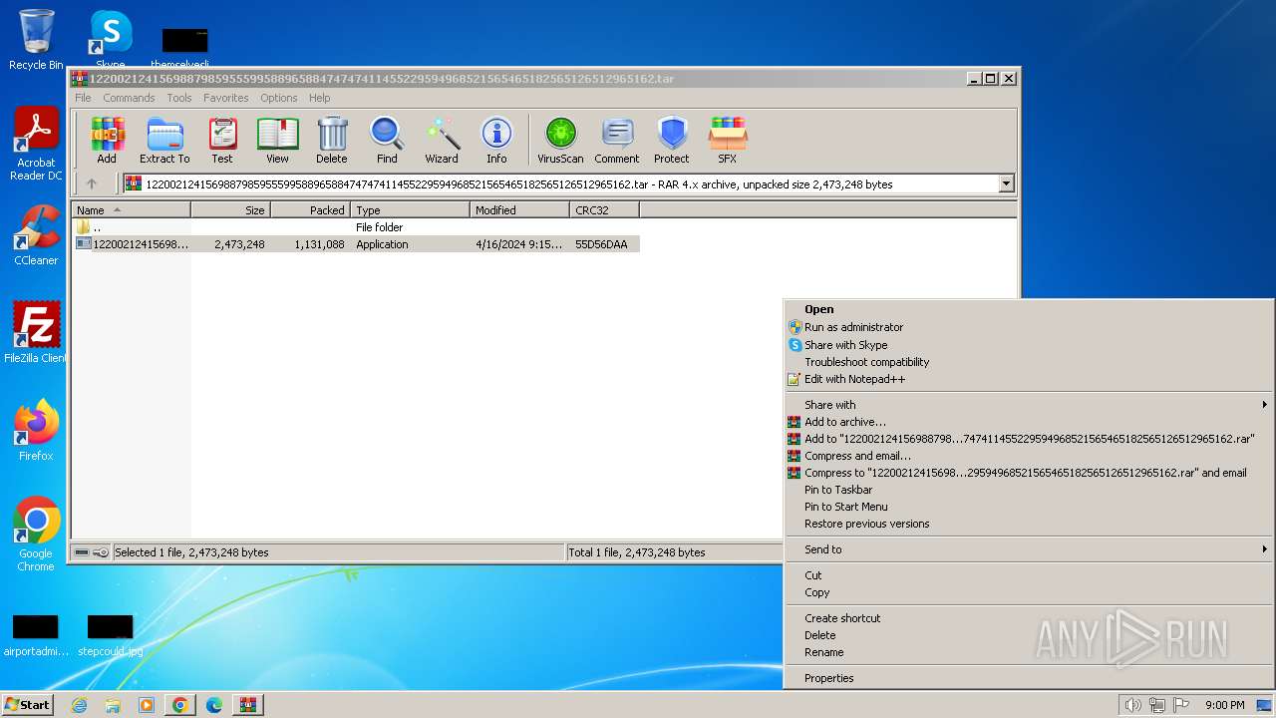The image size is (1276, 718).
Task: Open the Skype desktop icon
Action: [111, 40]
